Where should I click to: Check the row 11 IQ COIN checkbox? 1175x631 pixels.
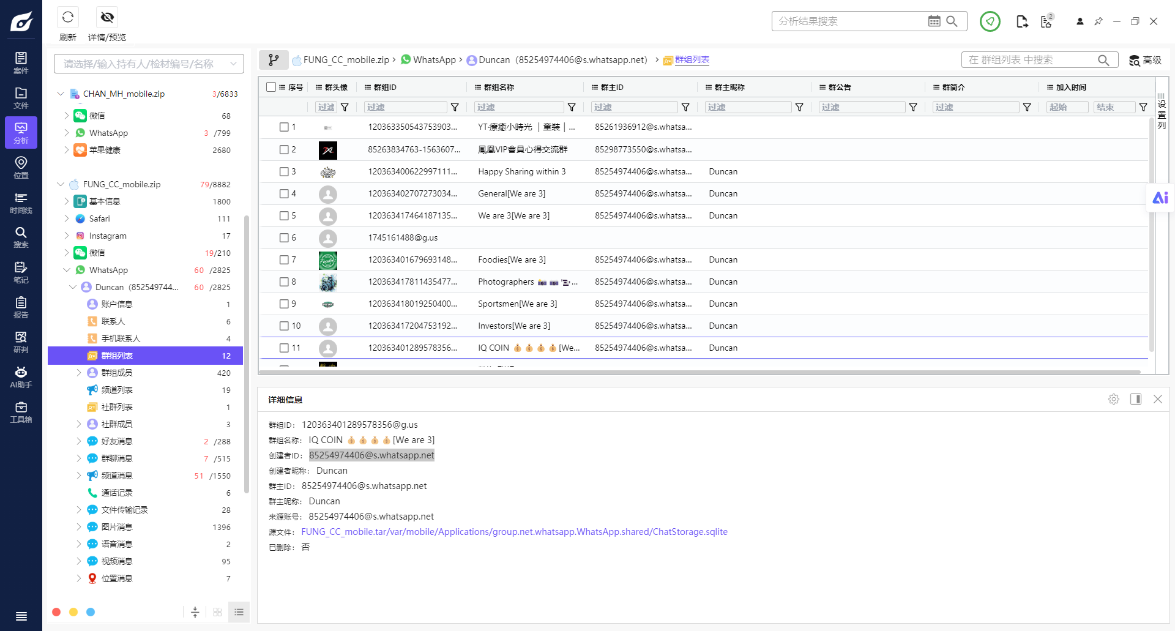pyautogui.click(x=284, y=348)
